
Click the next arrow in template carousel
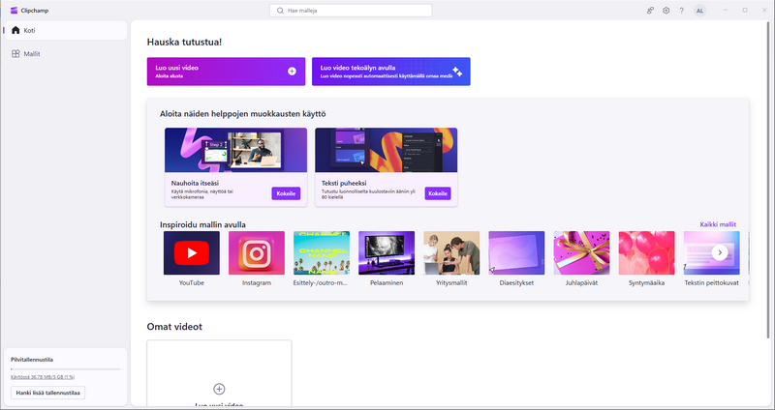[x=720, y=252]
